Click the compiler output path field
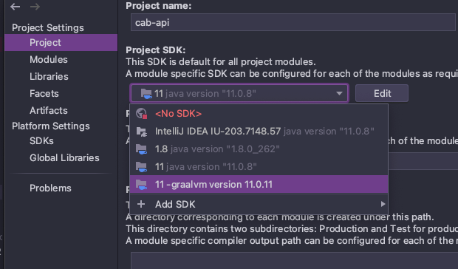 click(x=295, y=261)
